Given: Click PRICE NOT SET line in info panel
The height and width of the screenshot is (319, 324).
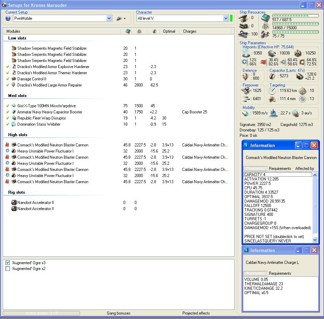Looking at the screenshot, I should click(274, 237).
